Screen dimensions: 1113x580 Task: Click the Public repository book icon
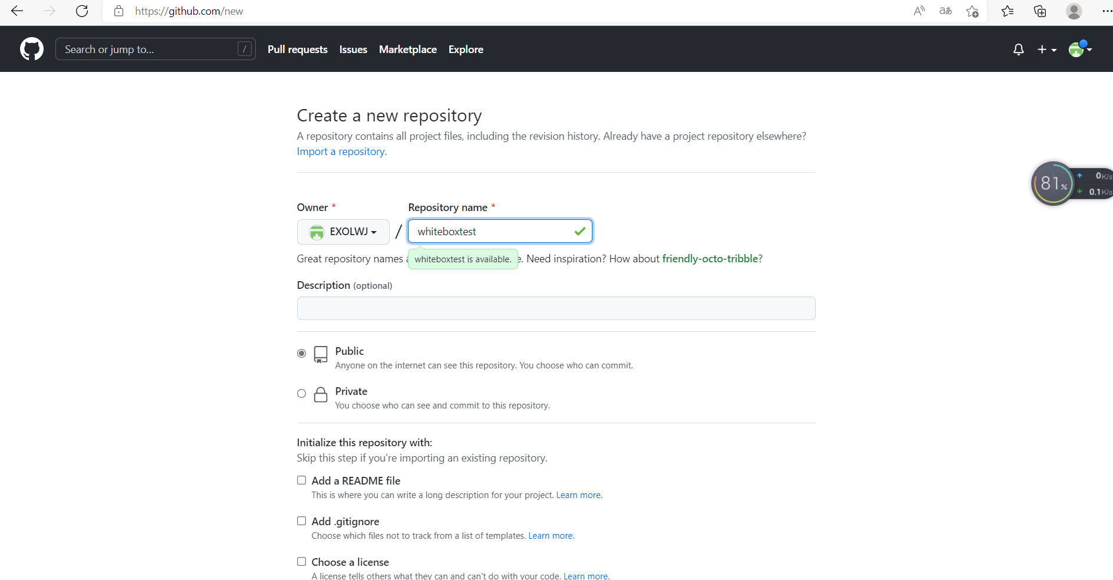coord(321,354)
